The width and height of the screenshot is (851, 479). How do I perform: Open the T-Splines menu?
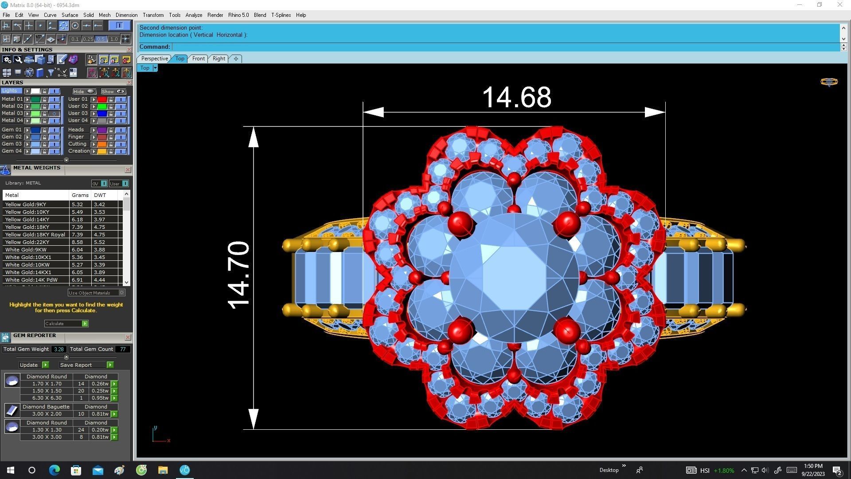point(281,15)
